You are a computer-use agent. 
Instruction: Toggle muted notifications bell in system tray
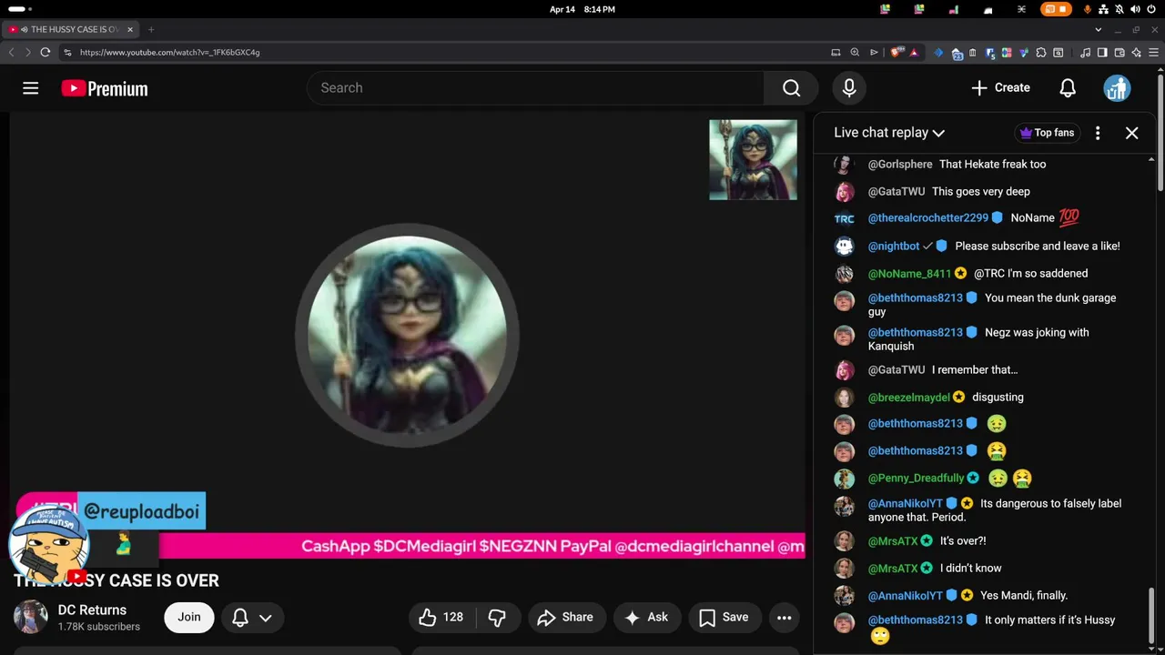(1119, 9)
